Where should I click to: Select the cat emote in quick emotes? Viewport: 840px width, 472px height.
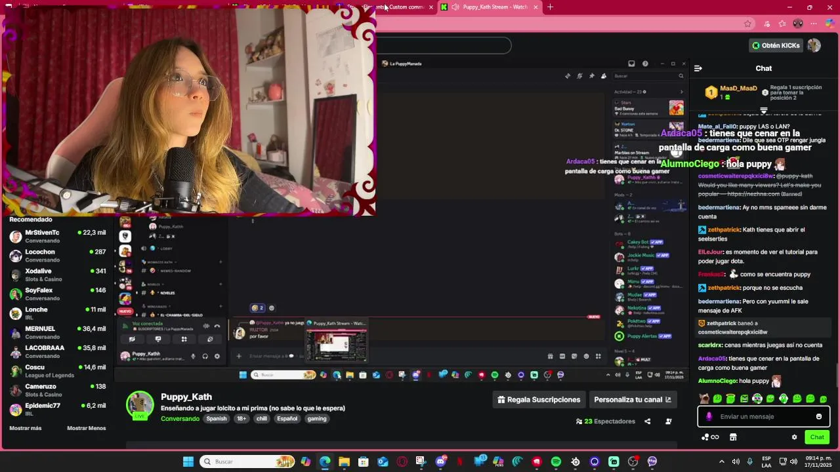click(704, 399)
